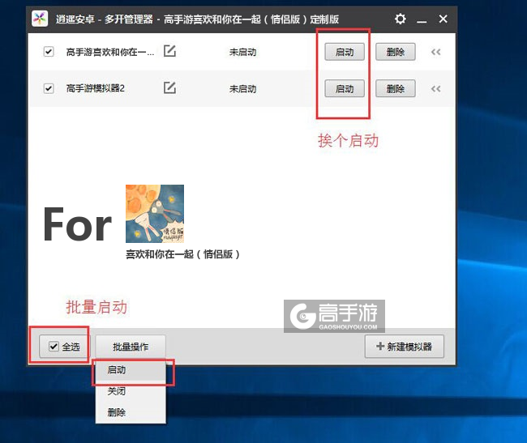Expand the 高手游模拟器2 row chevrons
This screenshot has width=527, height=443.
(x=435, y=88)
